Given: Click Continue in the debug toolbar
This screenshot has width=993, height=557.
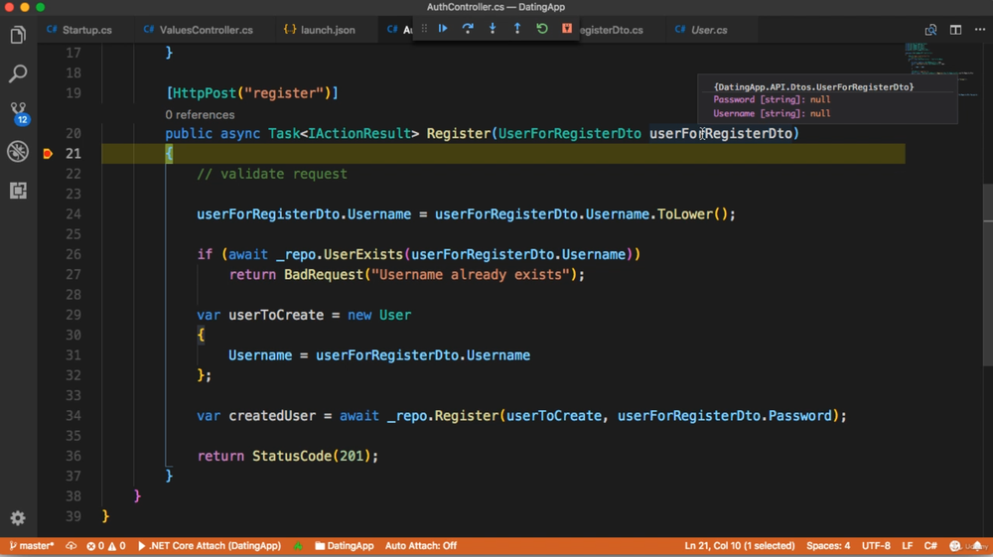Looking at the screenshot, I should click(443, 29).
